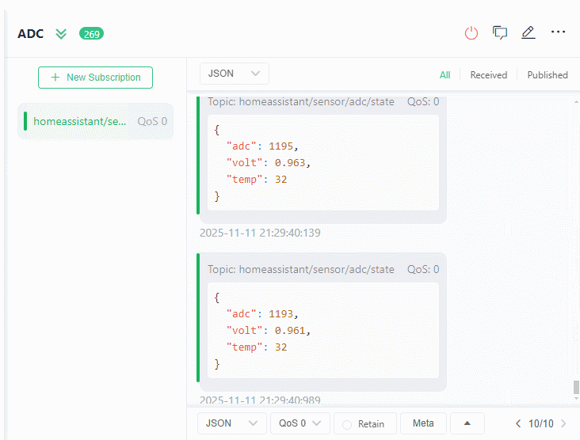Select the homeassistant/se... subscription topic
The image size is (580, 440).
point(95,122)
